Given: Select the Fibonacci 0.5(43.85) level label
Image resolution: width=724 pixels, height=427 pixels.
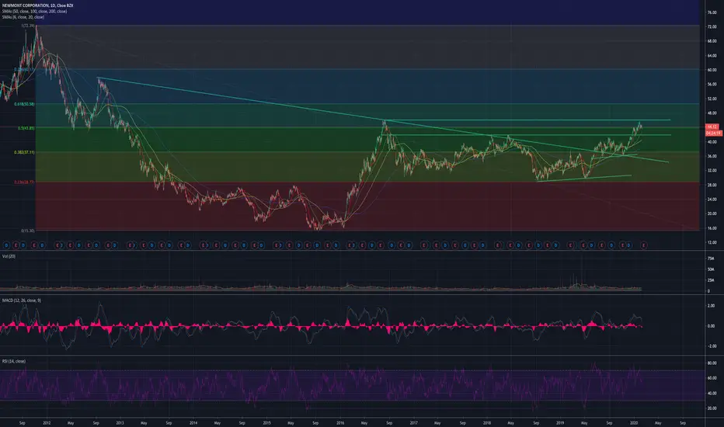Looking at the screenshot, I should (26, 128).
